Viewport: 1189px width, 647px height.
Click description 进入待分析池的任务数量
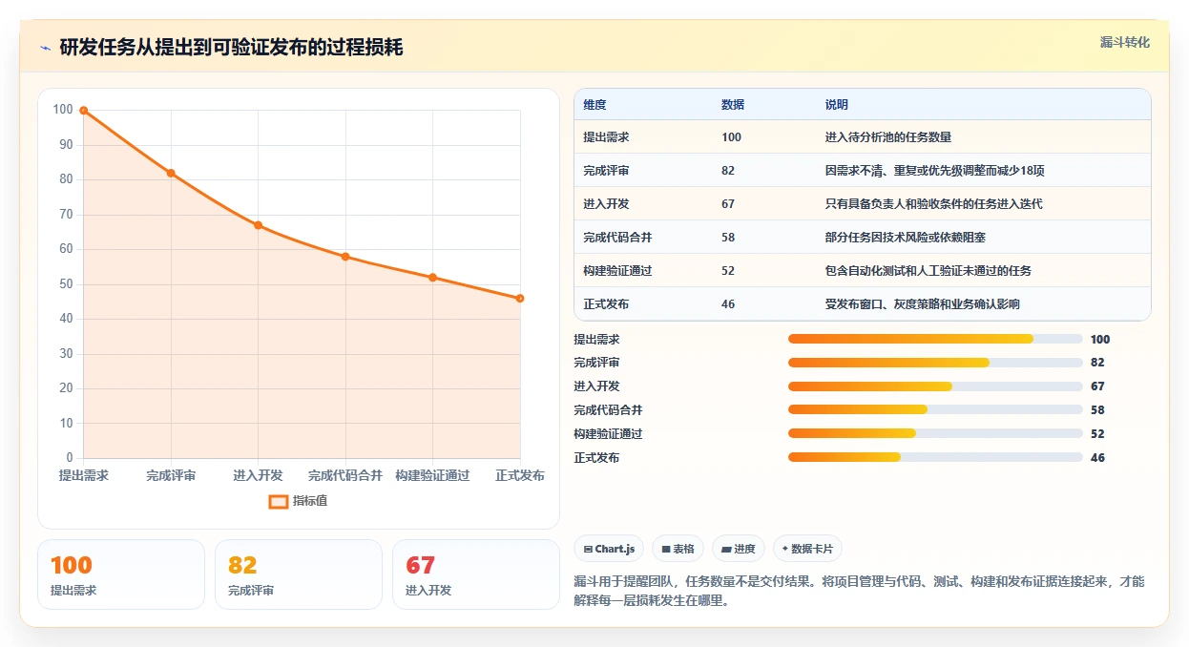[888, 137]
